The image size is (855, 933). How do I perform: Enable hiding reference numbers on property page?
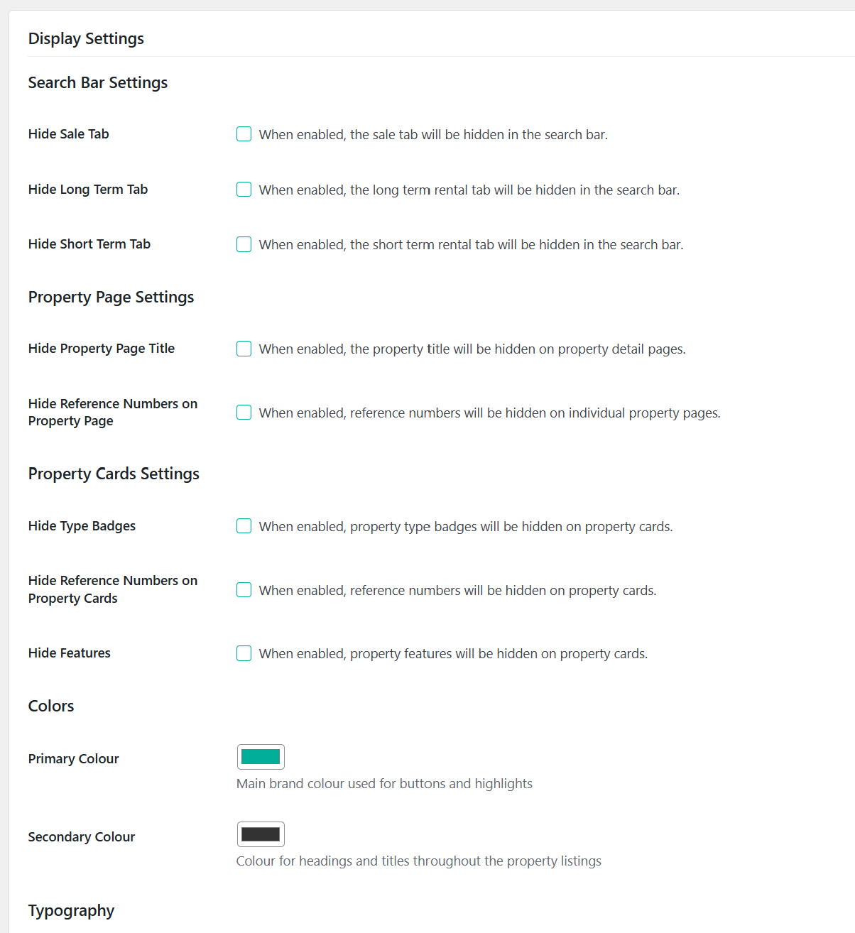[244, 412]
